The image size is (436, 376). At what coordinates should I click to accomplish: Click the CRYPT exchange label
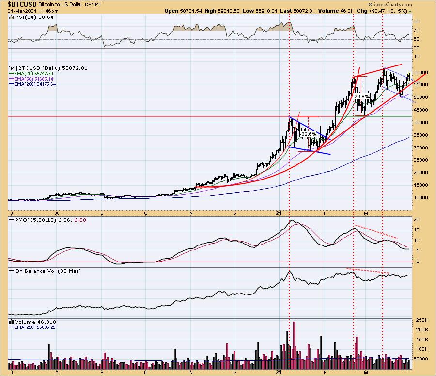click(93, 5)
